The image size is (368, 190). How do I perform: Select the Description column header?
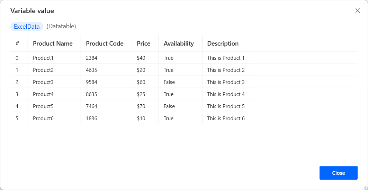pos(223,44)
